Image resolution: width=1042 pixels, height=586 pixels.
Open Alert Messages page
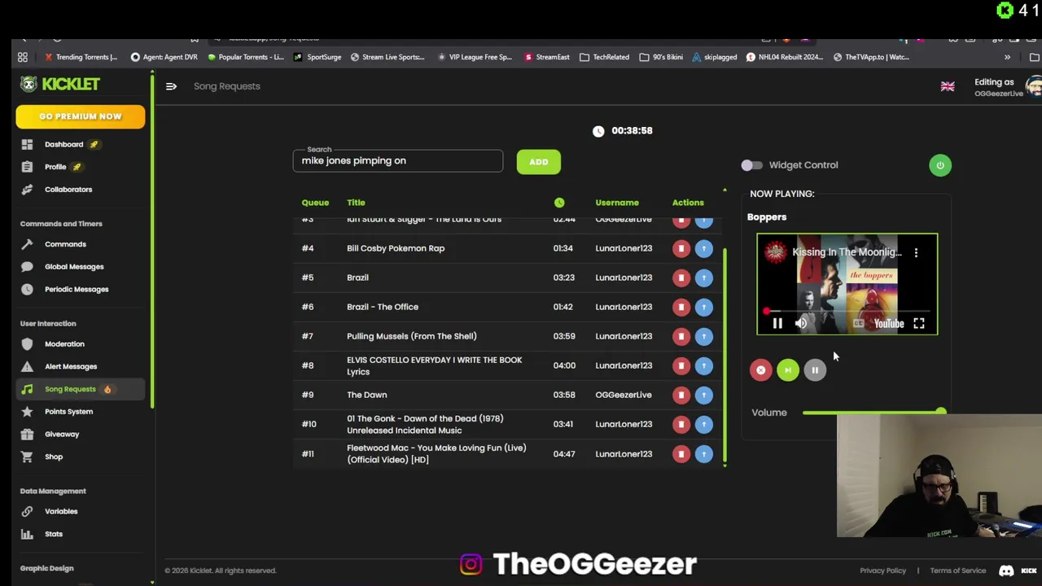point(71,366)
